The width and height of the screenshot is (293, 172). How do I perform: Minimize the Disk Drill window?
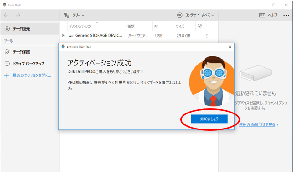262,5
